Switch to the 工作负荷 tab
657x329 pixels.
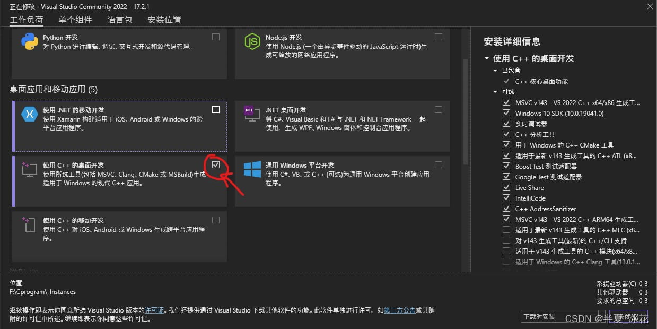[27, 20]
